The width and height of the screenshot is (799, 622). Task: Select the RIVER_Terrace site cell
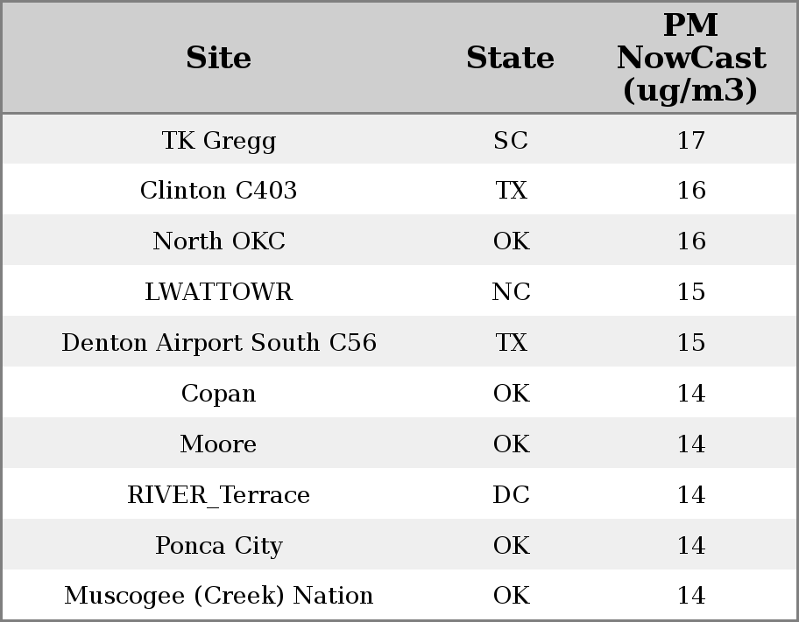(x=218, y=495)
